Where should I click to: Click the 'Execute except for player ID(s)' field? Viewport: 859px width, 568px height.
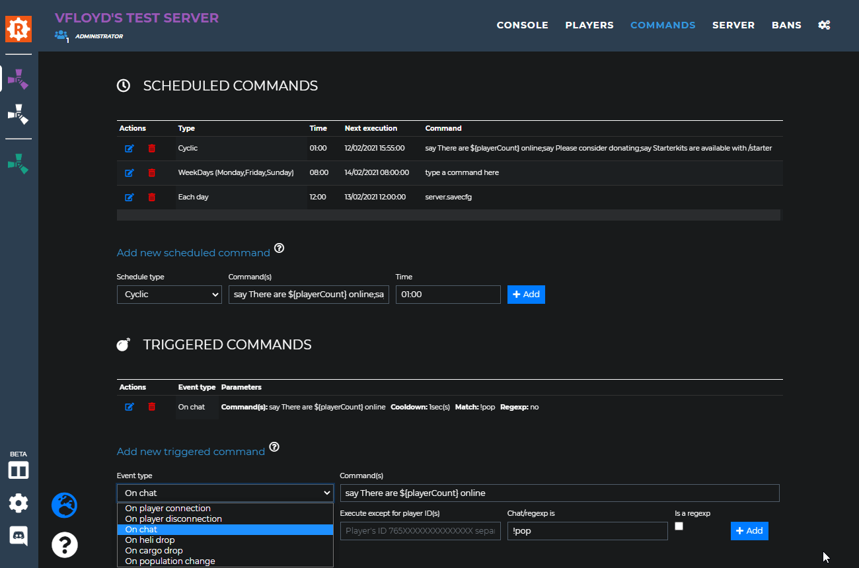pyautogui.click(x=420, y=531)
